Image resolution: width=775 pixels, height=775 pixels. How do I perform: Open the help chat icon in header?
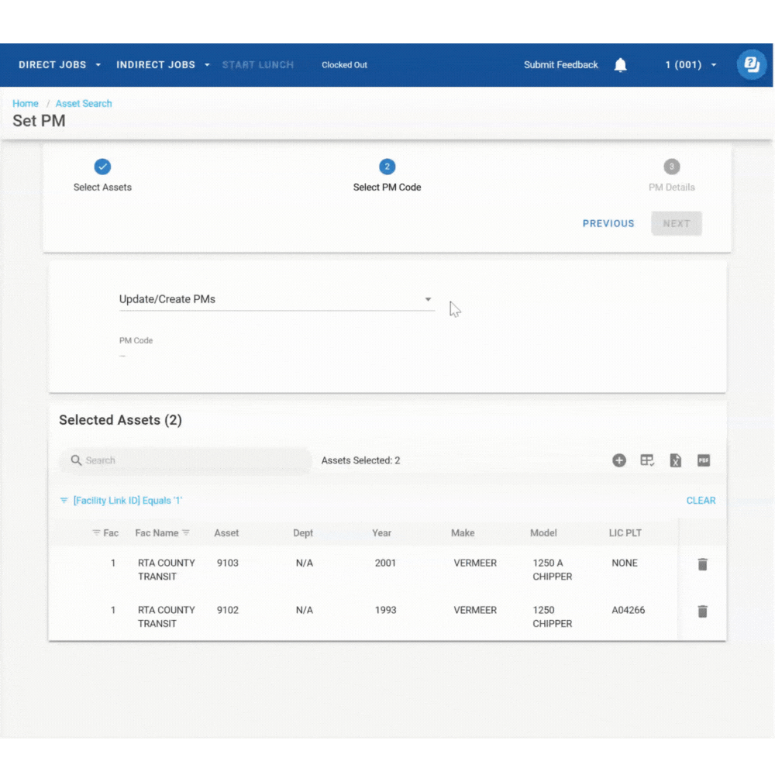tap(751, 64)
